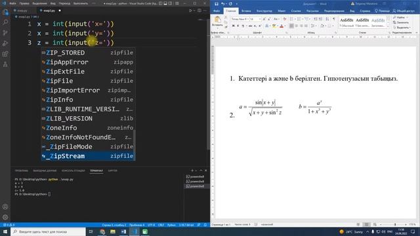This screenshot has width=420, height=236.
Task: Toggle VS Code primary sidebar layout button
Action: coord(160,3)
